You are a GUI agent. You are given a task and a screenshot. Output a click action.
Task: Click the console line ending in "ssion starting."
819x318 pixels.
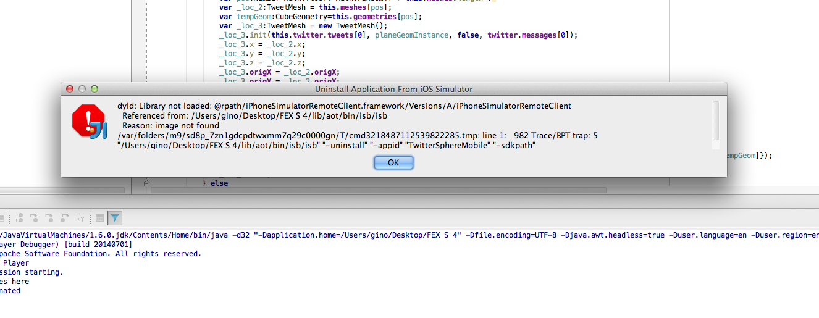click(x=31, y=272)
